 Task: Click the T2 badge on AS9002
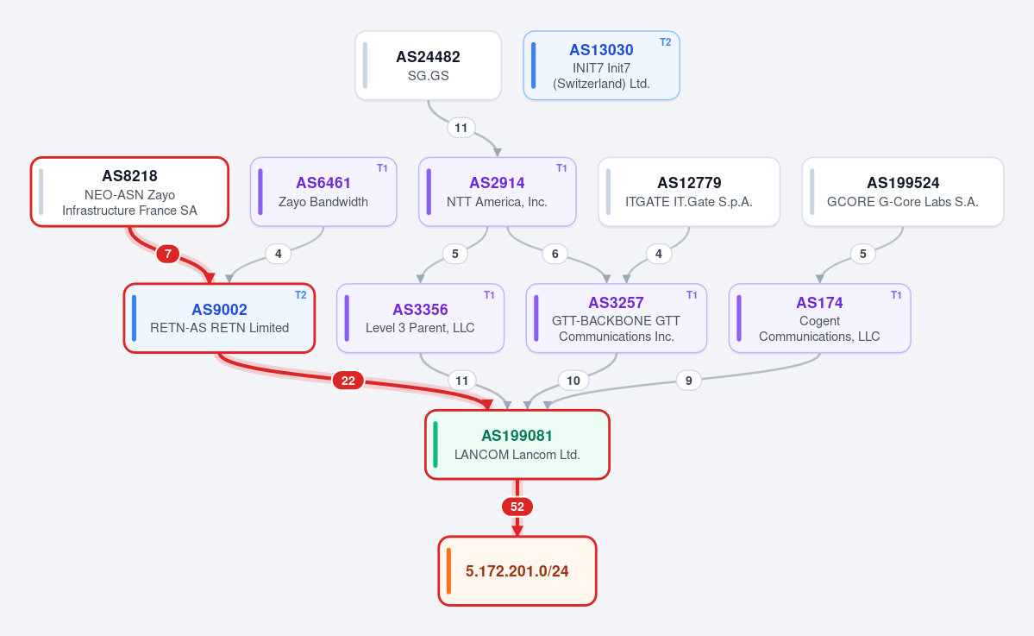pyautogui.click(x=301, y=295)
